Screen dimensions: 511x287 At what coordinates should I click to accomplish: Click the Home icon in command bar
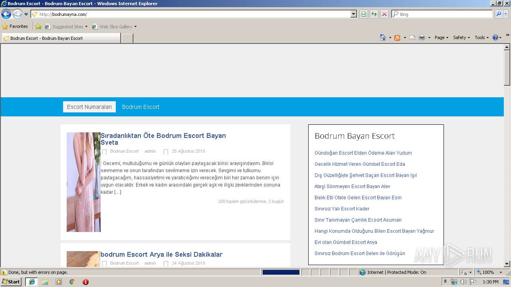coord(382,37)
